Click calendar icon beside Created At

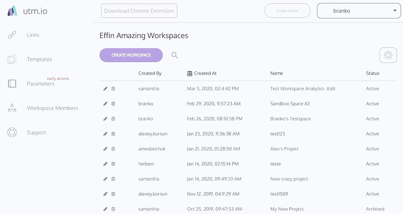pyautogui.click(x=190, y=73)
